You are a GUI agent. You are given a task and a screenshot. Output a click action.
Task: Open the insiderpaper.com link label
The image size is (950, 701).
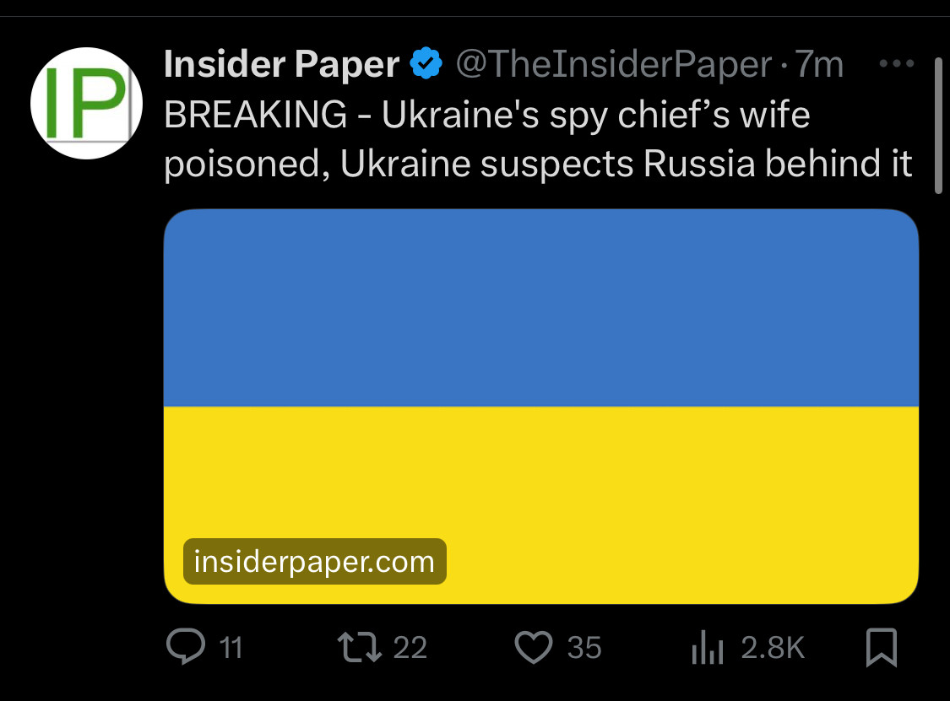314,562
